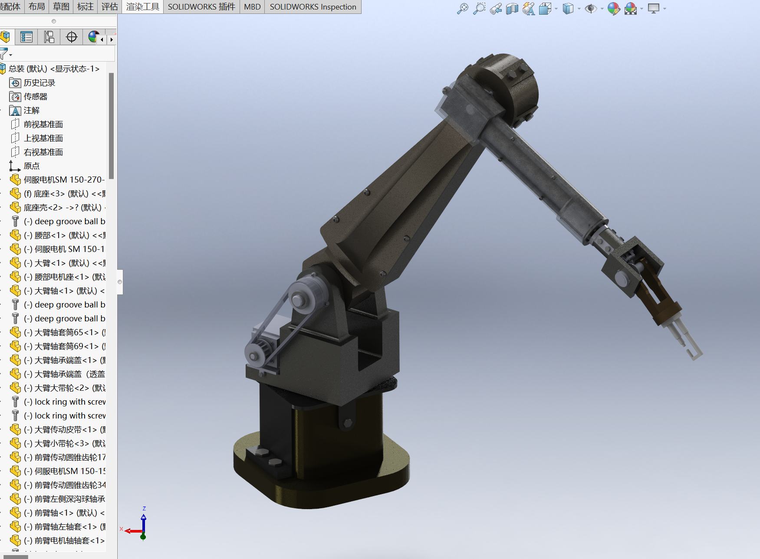Click the feature tree vertical scrollbar

[111, 126]
